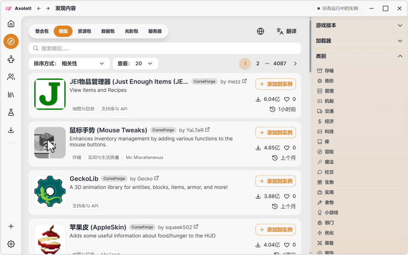
Task: Select the 魔法 category filter
Action: (326, 162)
